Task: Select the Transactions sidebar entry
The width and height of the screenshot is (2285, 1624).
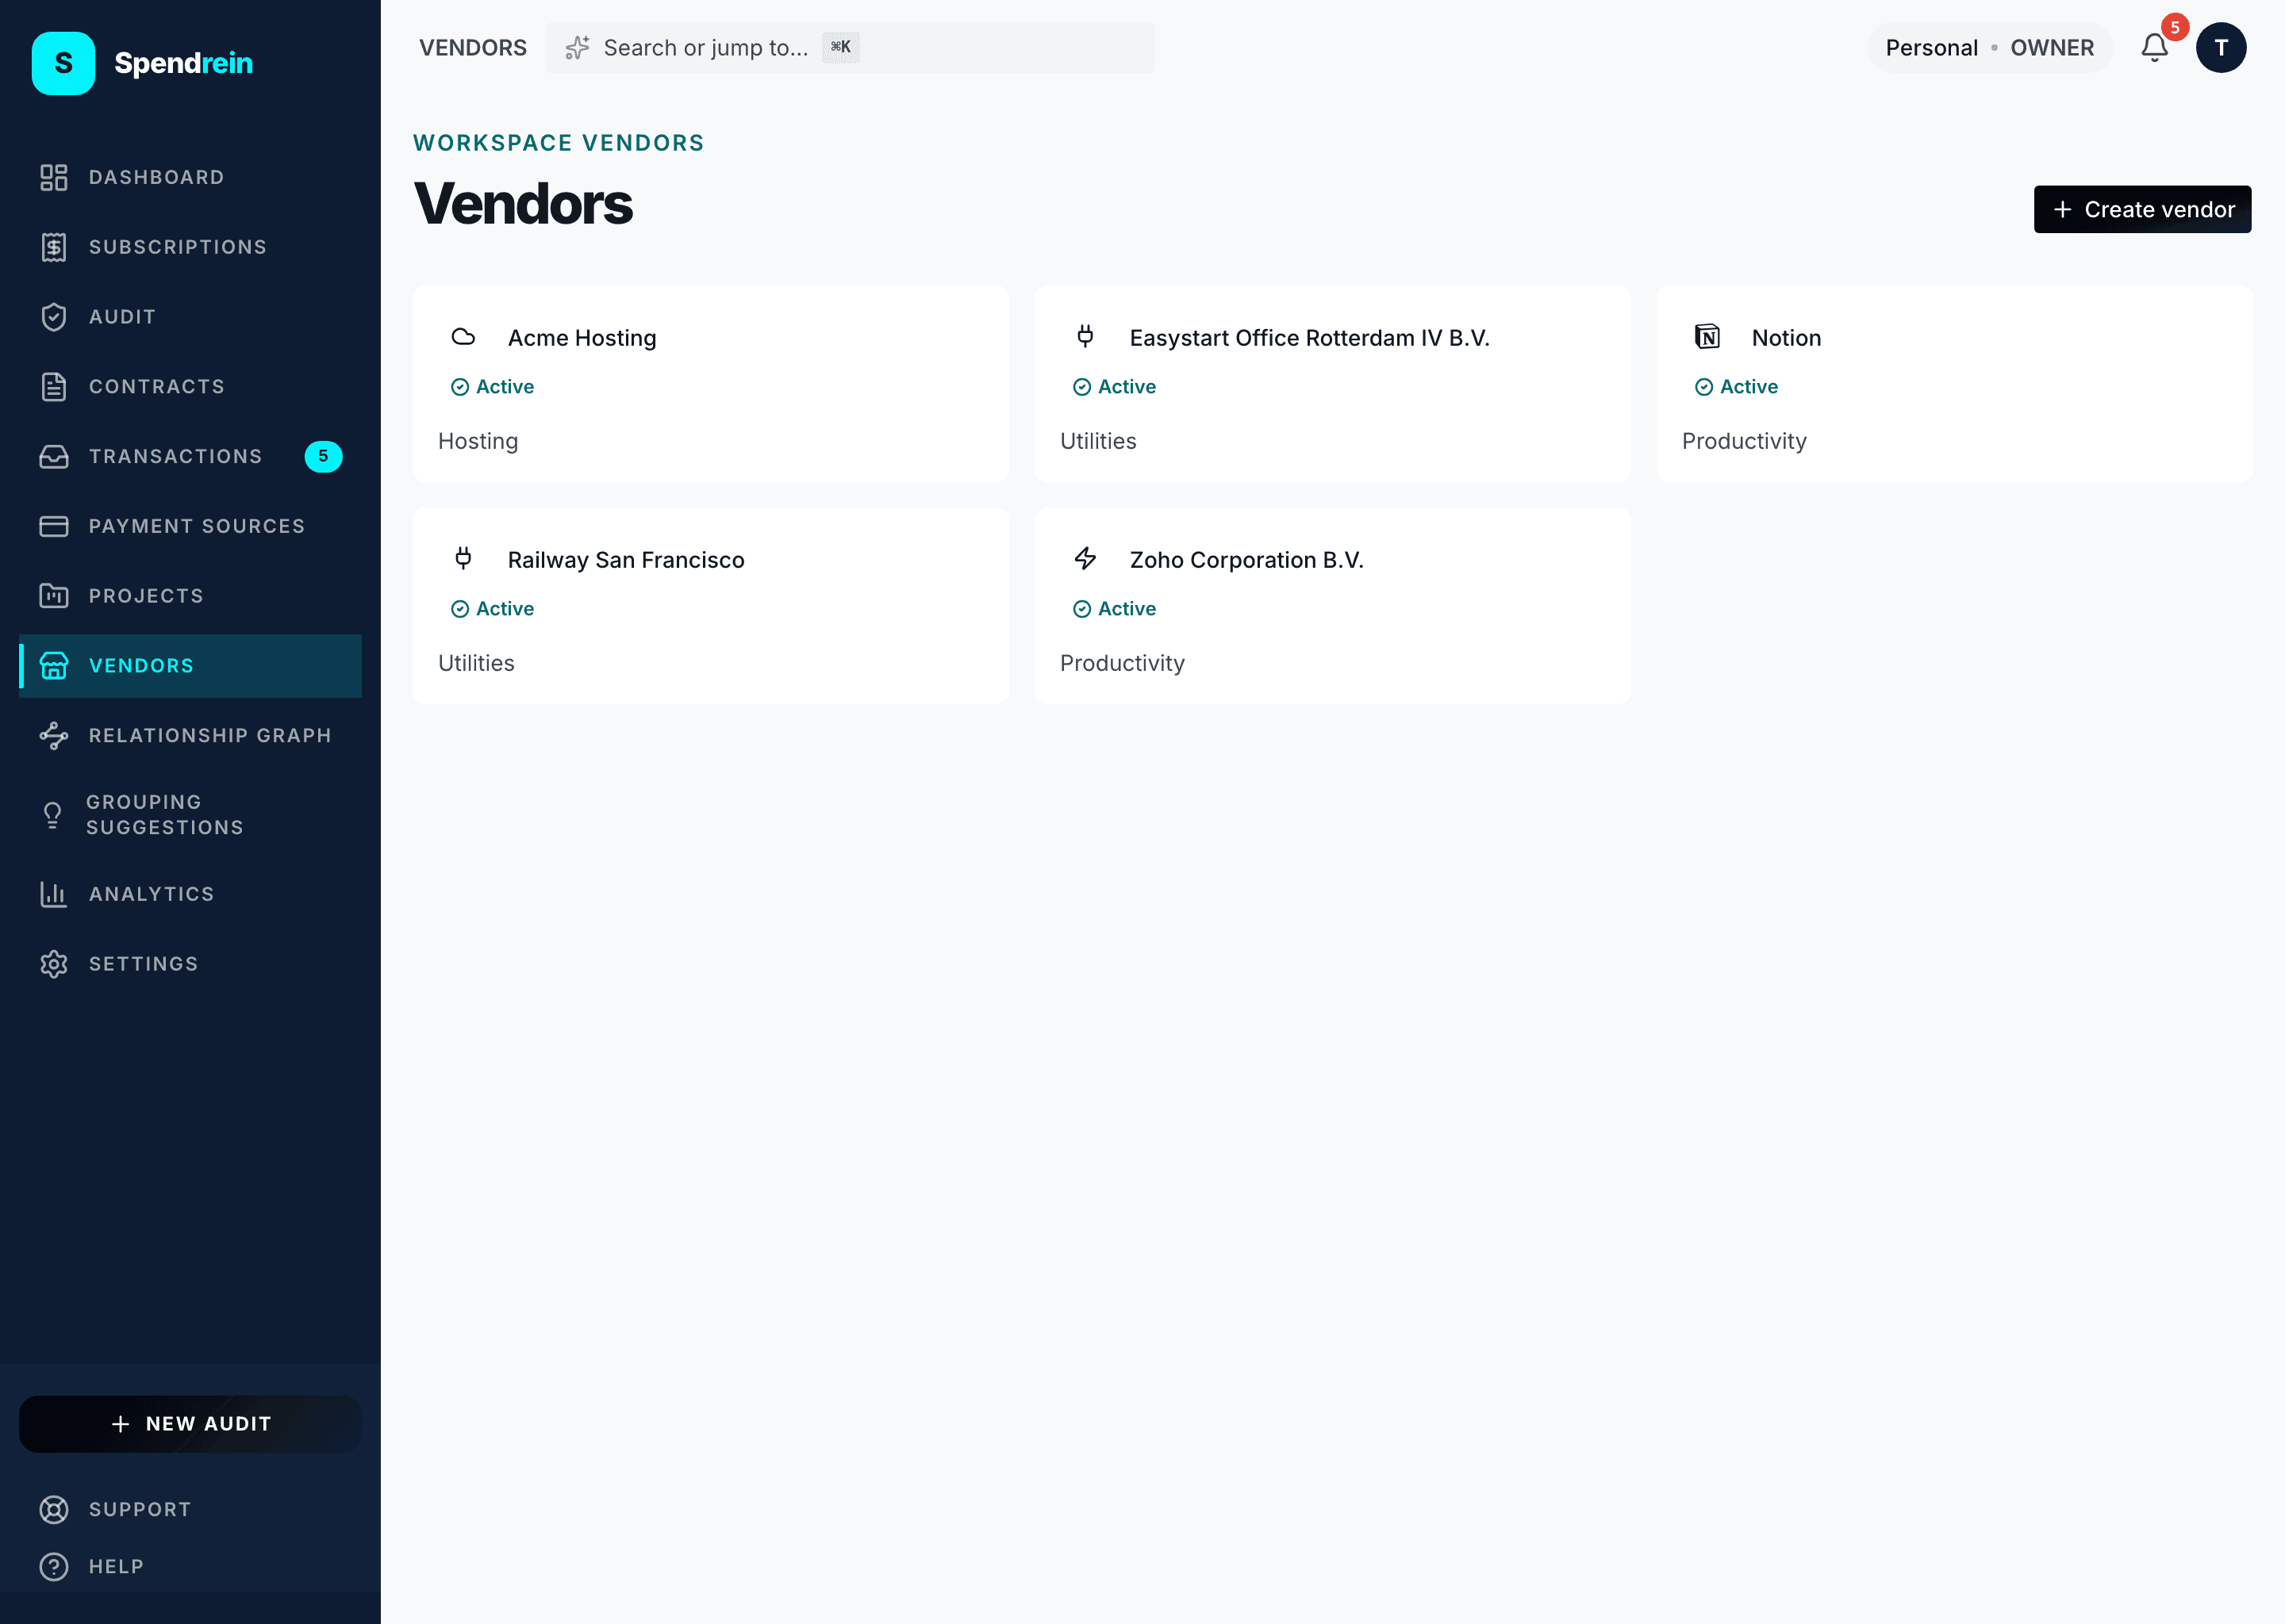Action: (x=190, y=457)
